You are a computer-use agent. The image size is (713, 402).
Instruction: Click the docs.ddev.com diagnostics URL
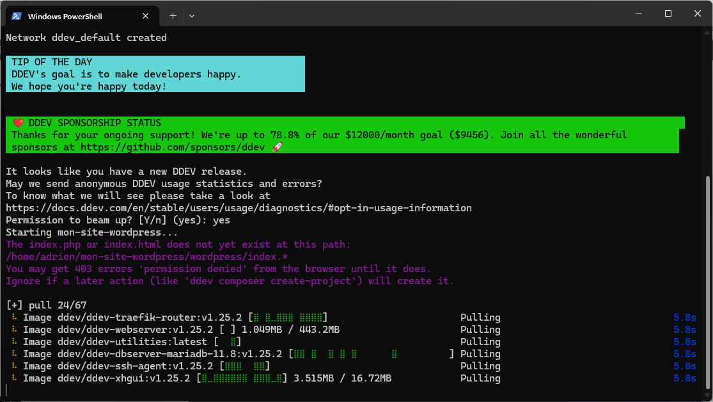pos(239,208)
